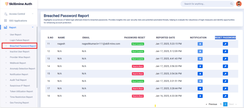Click reset password key for row 17
This screenshot has height=108, width=244.
tap(225, 89)
